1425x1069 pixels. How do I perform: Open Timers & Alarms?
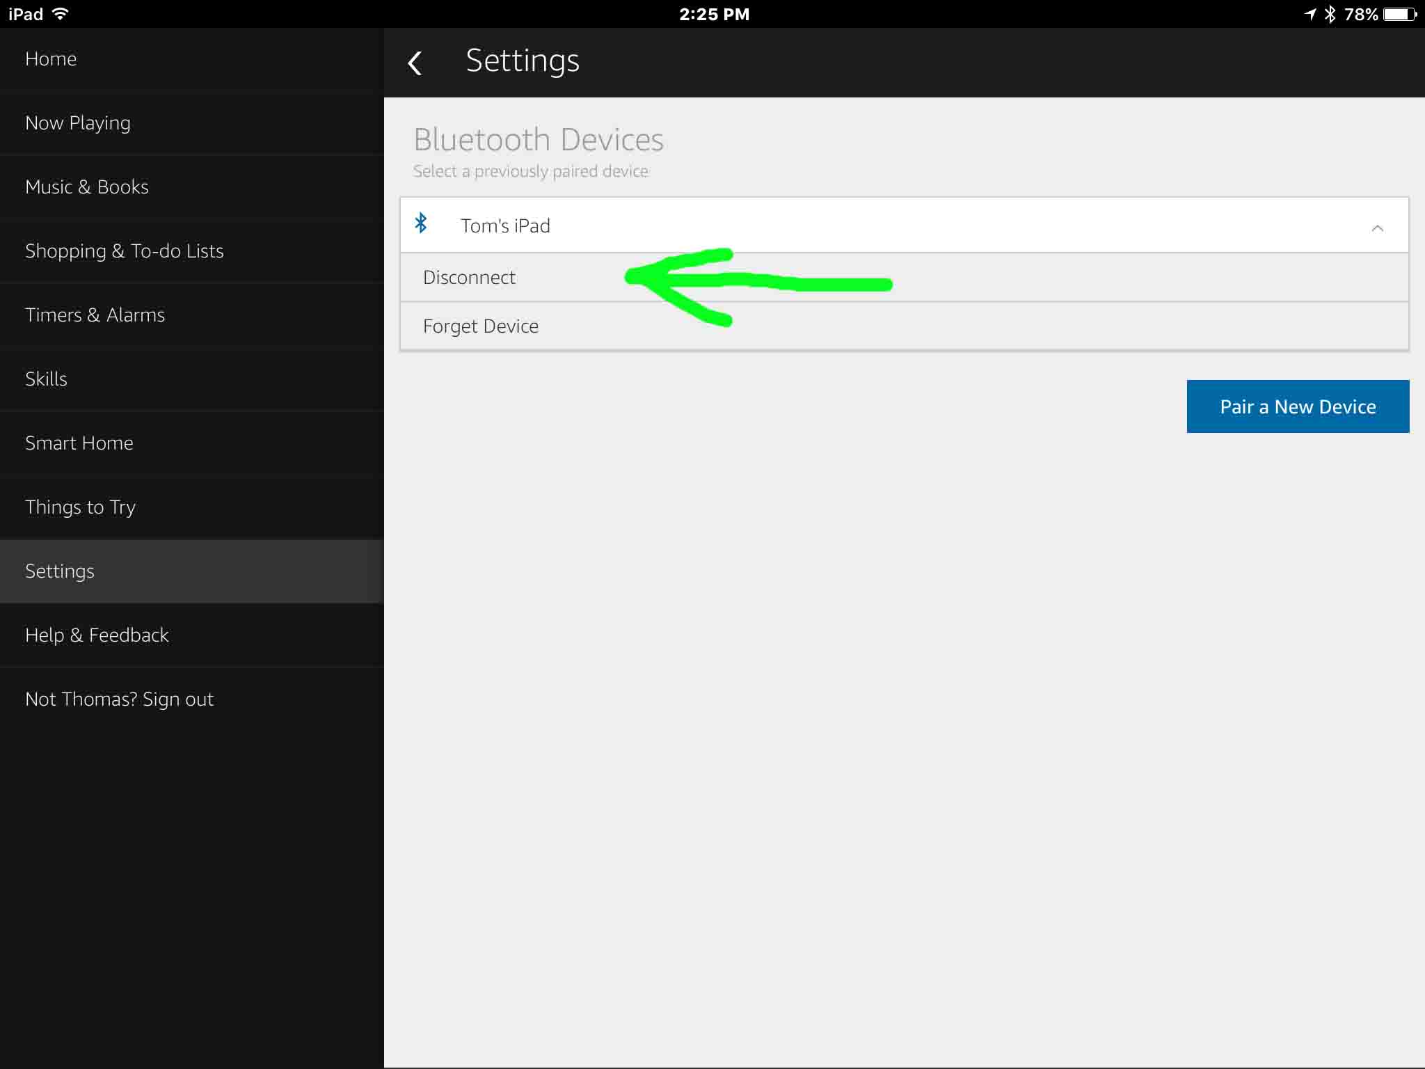[x=95, y=315]
